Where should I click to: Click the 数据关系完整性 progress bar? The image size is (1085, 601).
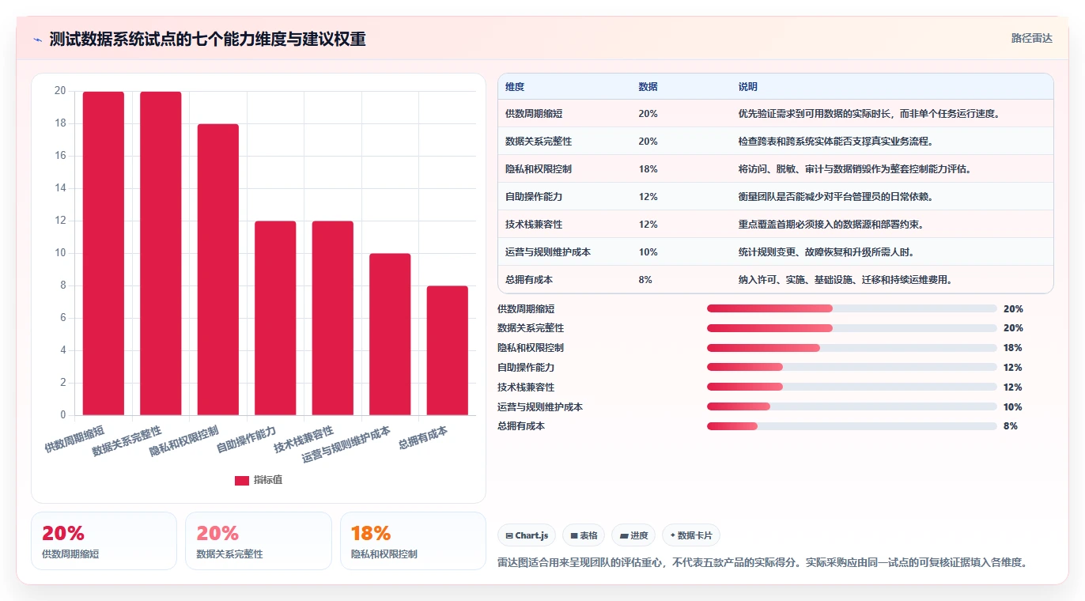tap(852, 328)
